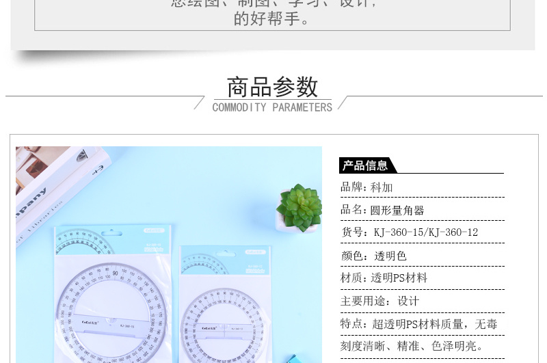547x363 pixels.
Task: Select the 主要用途: 设计 row
Action: (x=380, y=301)
